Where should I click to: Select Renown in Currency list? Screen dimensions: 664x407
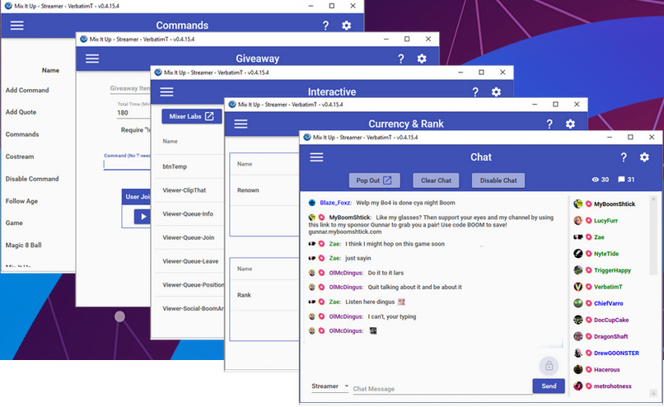pyautogui.click(x=248, y=190)
